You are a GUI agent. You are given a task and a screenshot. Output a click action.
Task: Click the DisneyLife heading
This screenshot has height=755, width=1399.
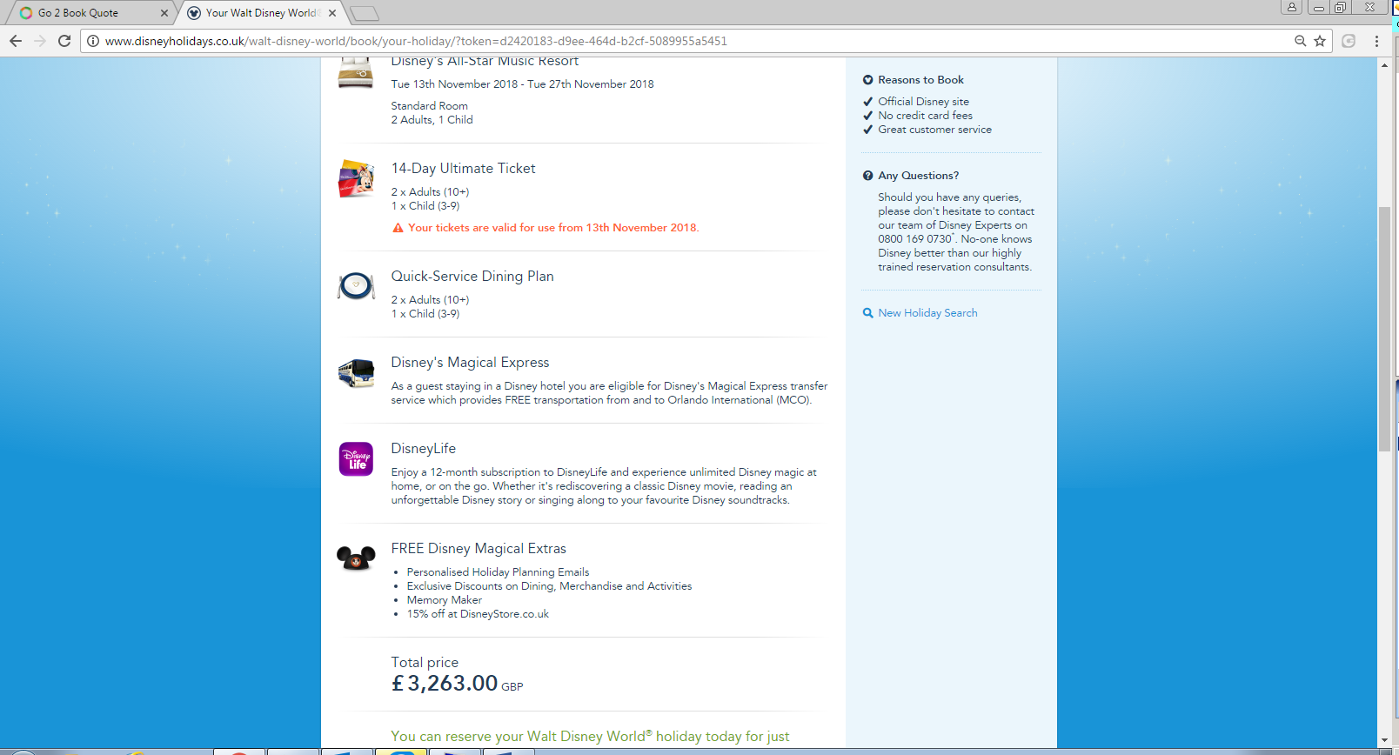423,449
